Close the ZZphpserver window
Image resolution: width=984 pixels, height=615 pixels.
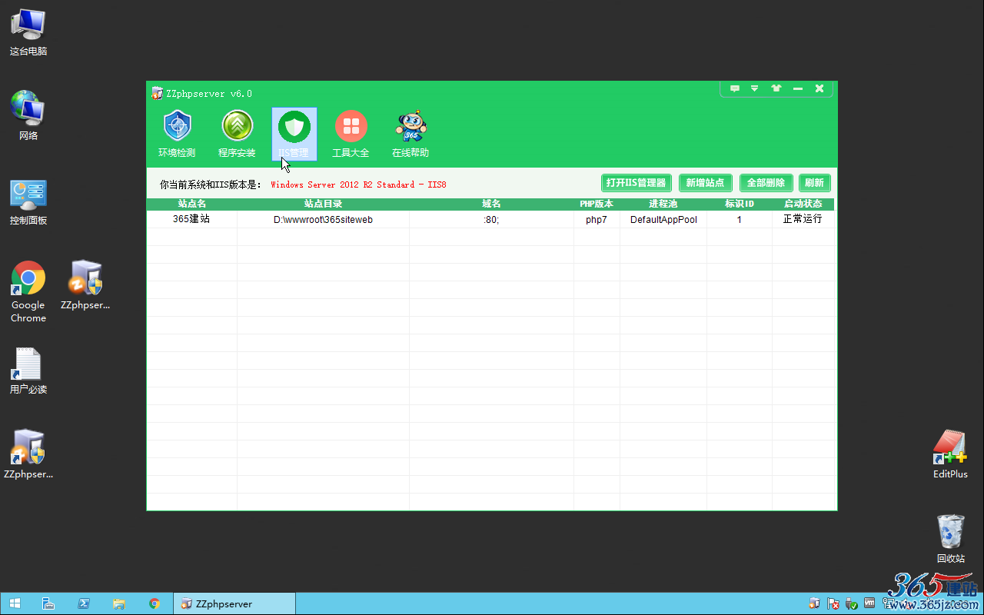click(819, 88)
